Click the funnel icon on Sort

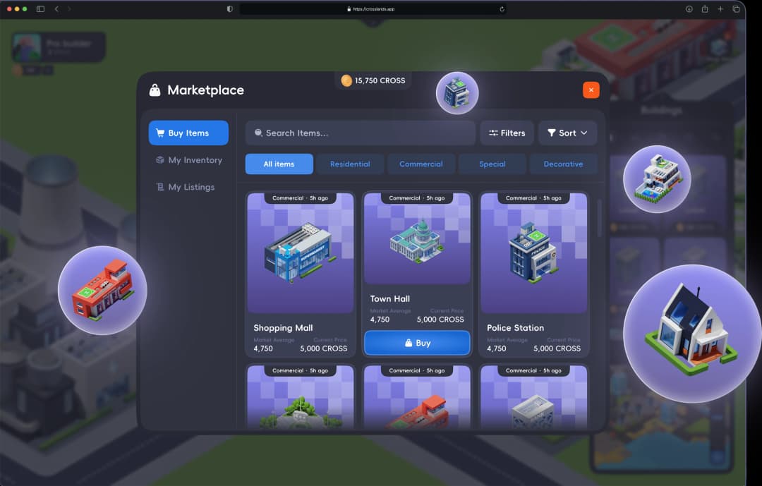tap(552, 133)
